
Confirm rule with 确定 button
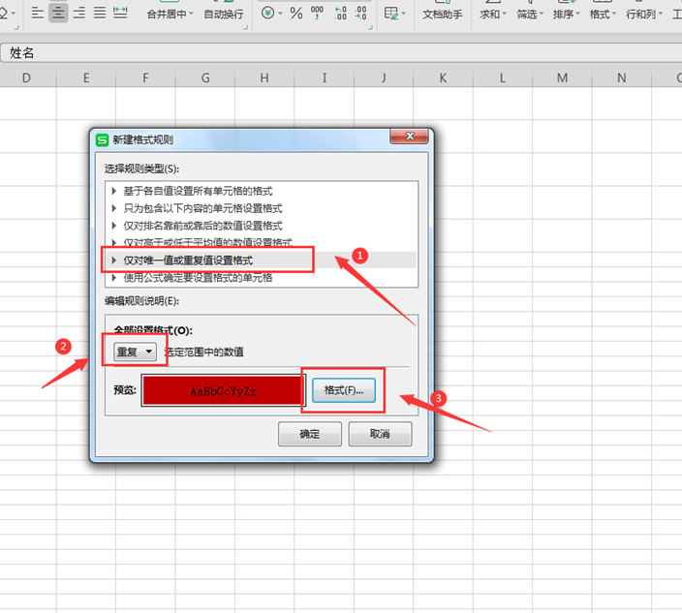click(x=310, y=434)
